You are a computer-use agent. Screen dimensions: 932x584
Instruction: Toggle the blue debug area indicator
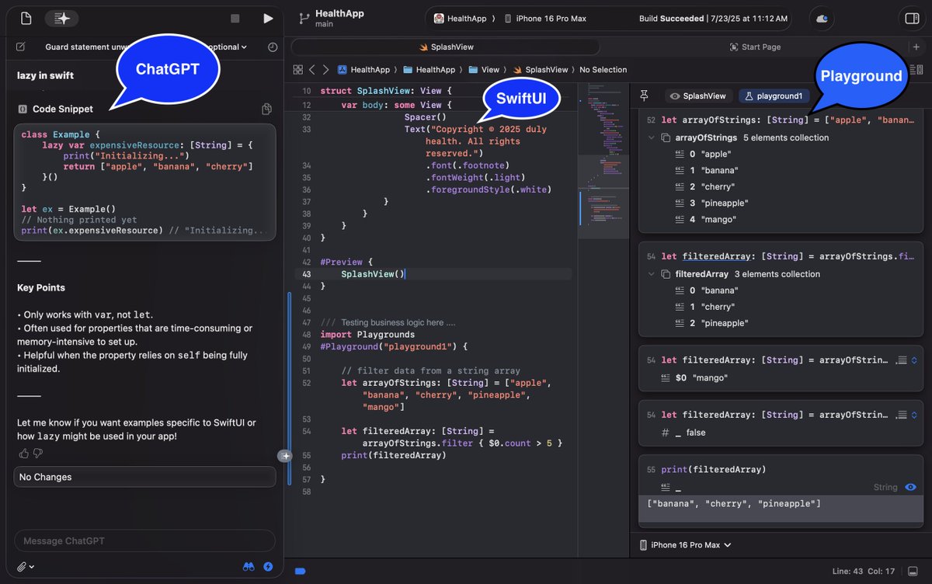pyautogui.click(x=300, y=572)
